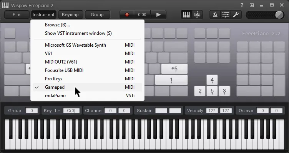Click the first Octave value field

pyautogui.click(x=262, y=111)
